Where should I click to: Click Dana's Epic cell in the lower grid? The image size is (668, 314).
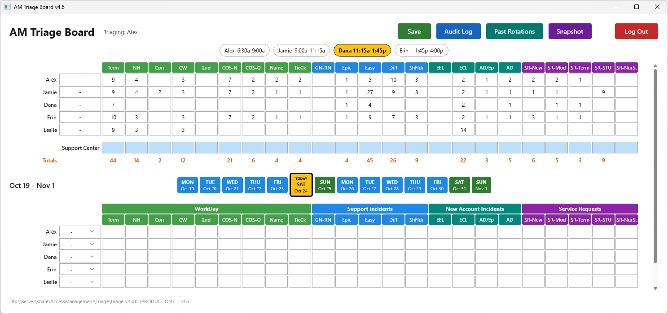coord(347,257)
